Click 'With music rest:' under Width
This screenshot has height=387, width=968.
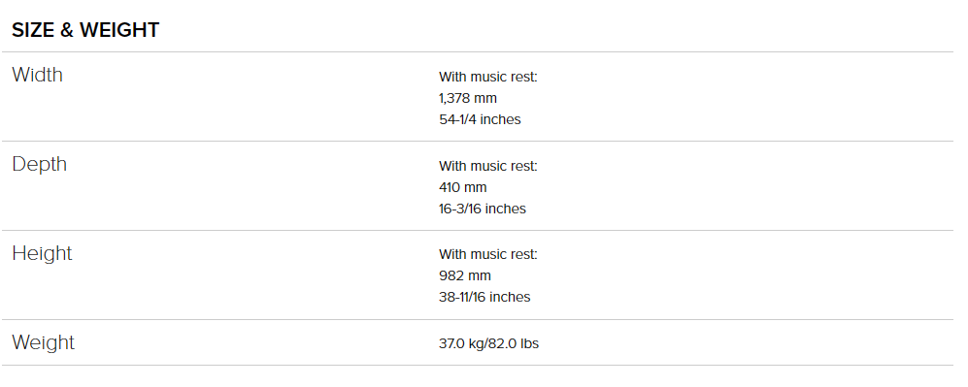point(488,77)
